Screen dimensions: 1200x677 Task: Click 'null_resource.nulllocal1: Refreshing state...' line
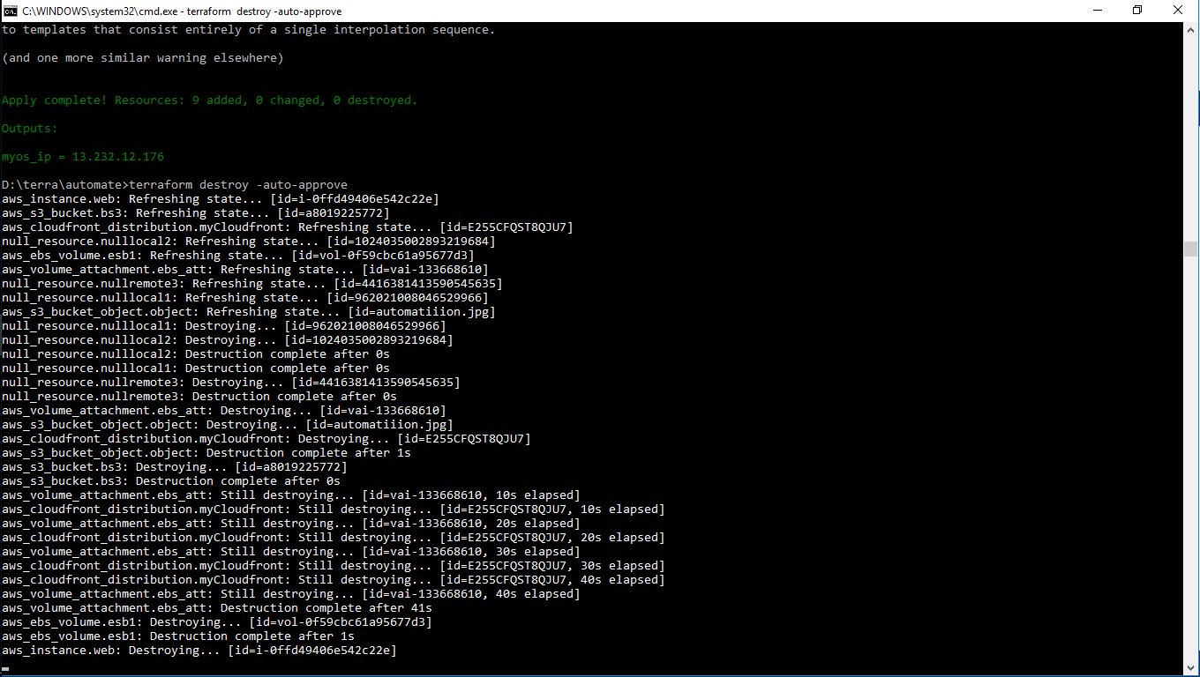tap(245, 298)
